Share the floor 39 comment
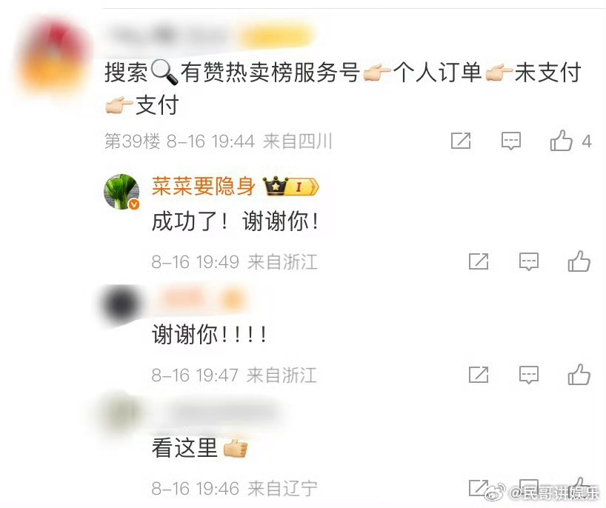The width and height of the screenshot is (606, 508). pyautogui.click(x=461, y=141)
